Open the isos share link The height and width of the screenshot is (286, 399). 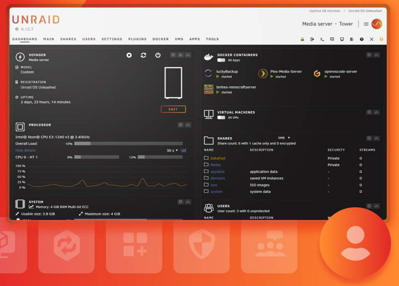tap(214, 185)
